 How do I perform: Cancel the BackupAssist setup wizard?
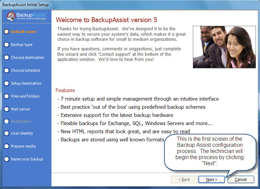(241, 179)
